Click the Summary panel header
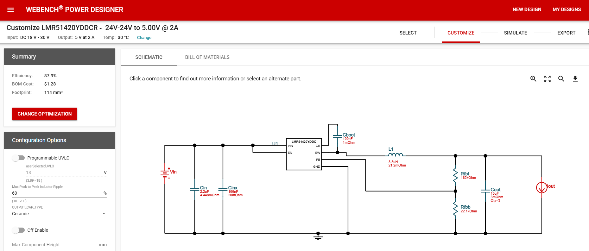The height and width of the screenshot is (251, 589). click(x=60, y=57)
